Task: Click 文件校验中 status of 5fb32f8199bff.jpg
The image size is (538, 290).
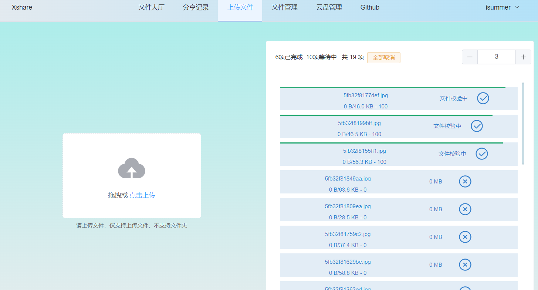Action: [x=447, y=126]
